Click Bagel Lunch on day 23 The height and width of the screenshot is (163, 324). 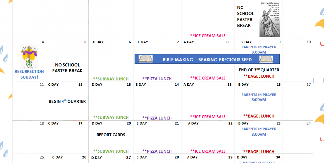(259, 152)
